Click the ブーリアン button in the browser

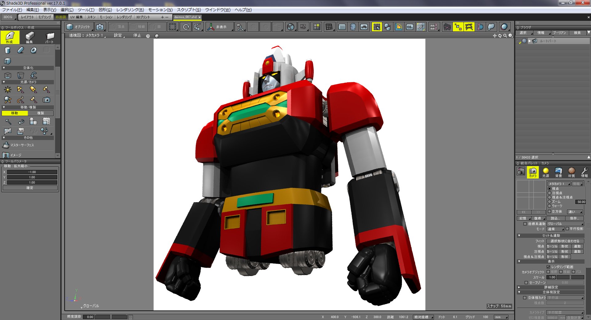click(x=559, y=33)
